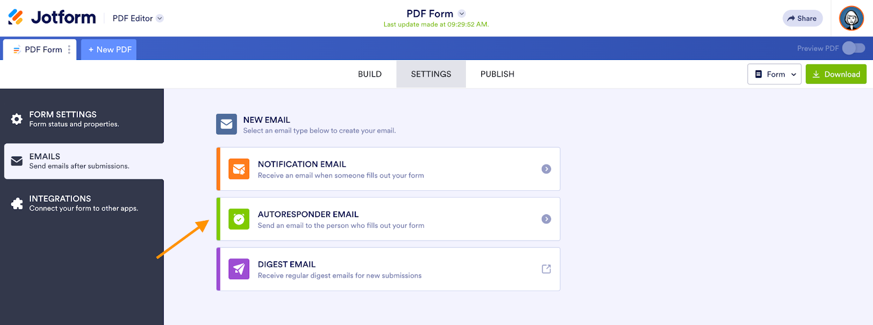The width and height of the screenshot is (873, 325).
Task: Open PDF Form tab options menu
Action: coord(69,50)
